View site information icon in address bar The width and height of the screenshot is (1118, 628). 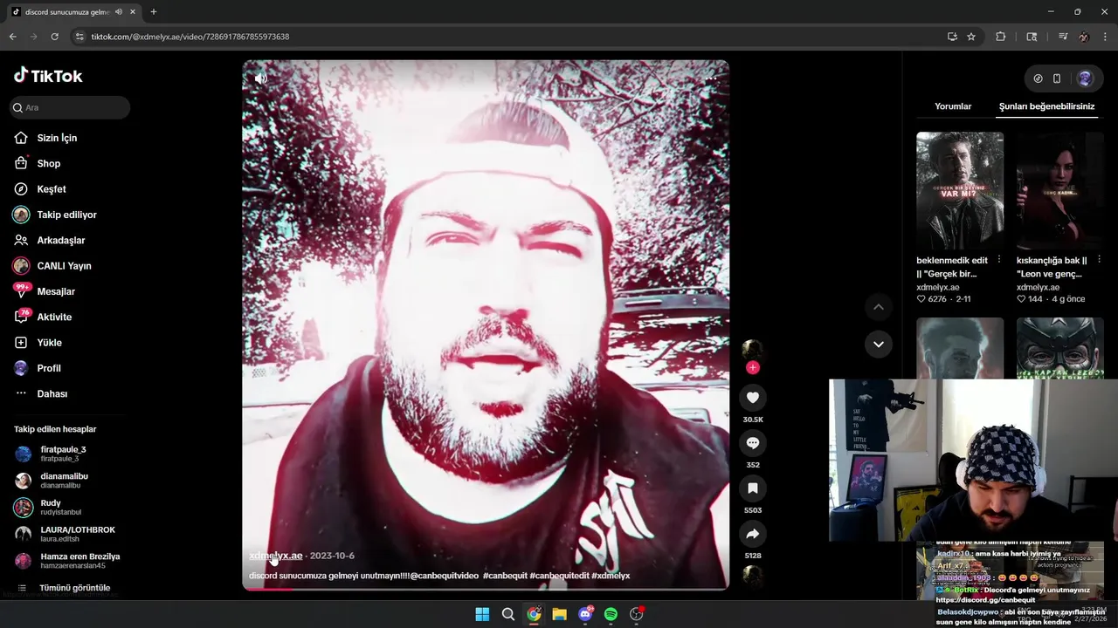click(79, 37)
